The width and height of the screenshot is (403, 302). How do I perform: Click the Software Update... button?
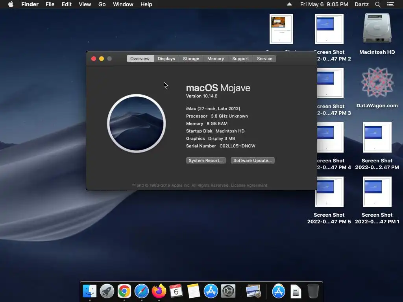pyautogui.click(x=252, y=160)
